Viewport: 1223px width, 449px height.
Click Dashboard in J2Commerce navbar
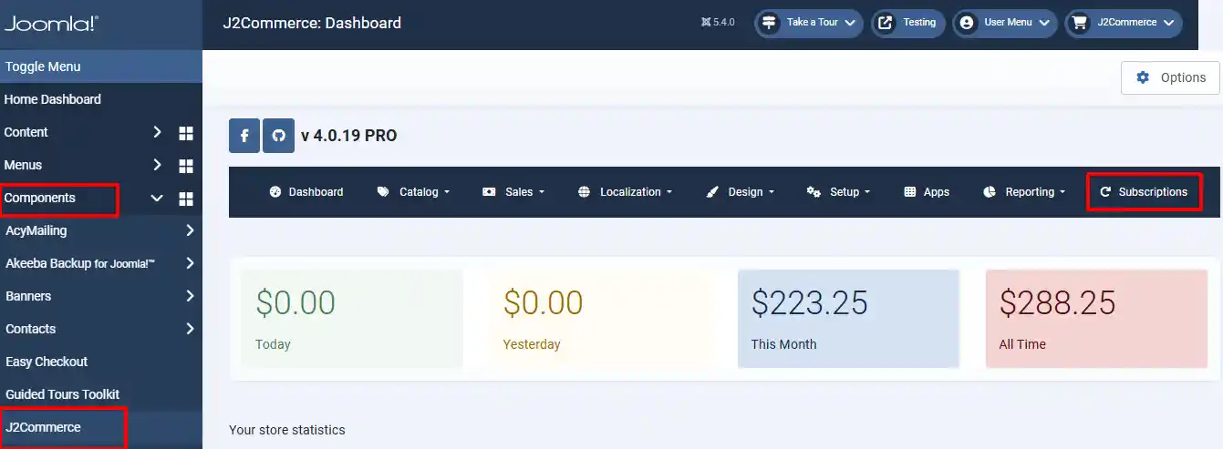[x=306, y=192]
